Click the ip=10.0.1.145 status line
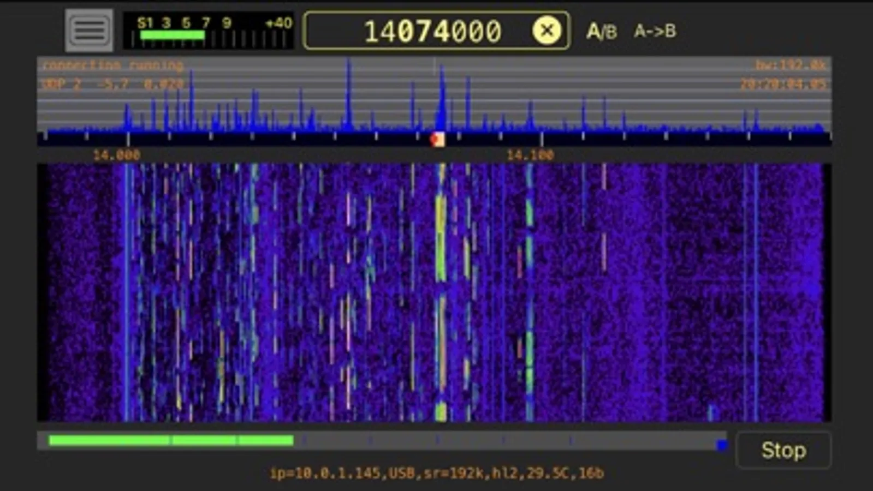873x491 pixels. pyautogui.click(x=437, y=473)
